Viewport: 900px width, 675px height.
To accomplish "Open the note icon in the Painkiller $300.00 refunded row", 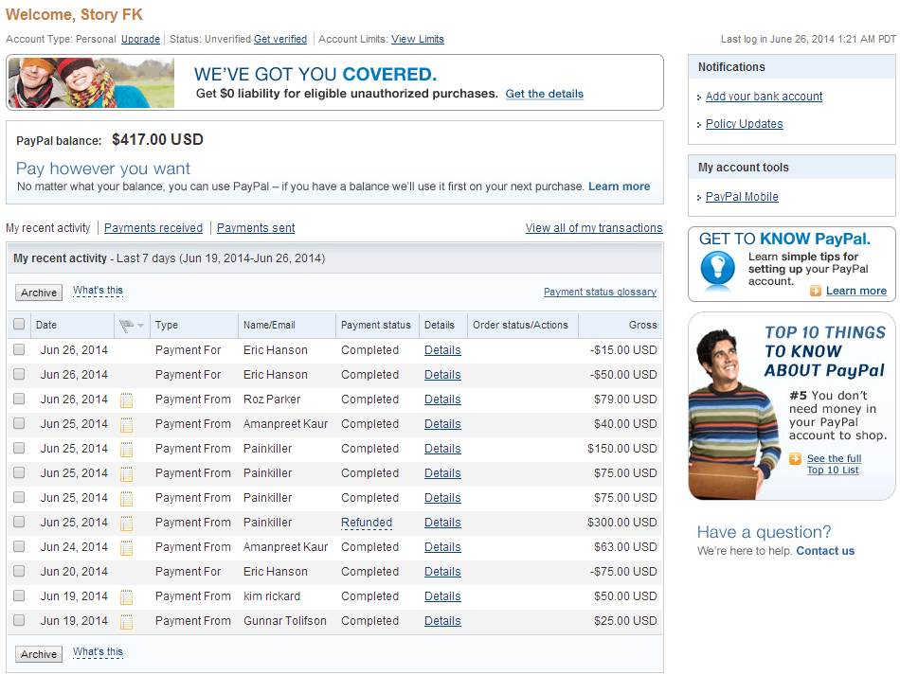I will click(x=126, y=523).
